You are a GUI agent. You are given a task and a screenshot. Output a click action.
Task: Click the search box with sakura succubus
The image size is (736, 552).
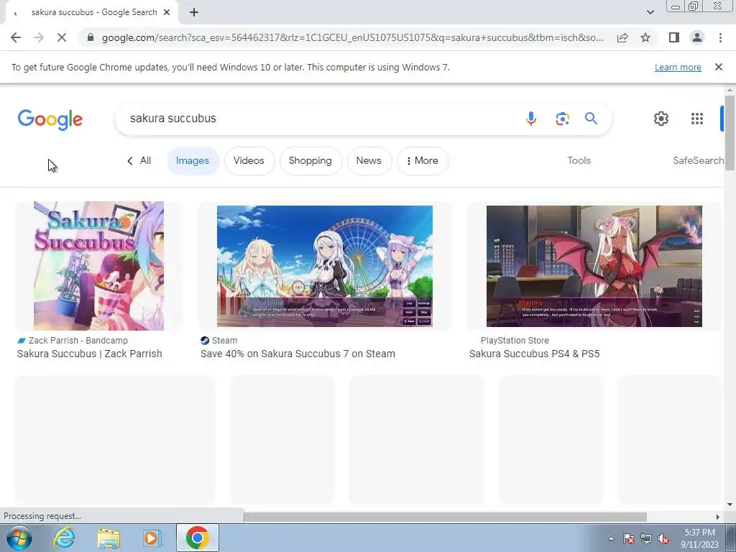click(319, 119)
